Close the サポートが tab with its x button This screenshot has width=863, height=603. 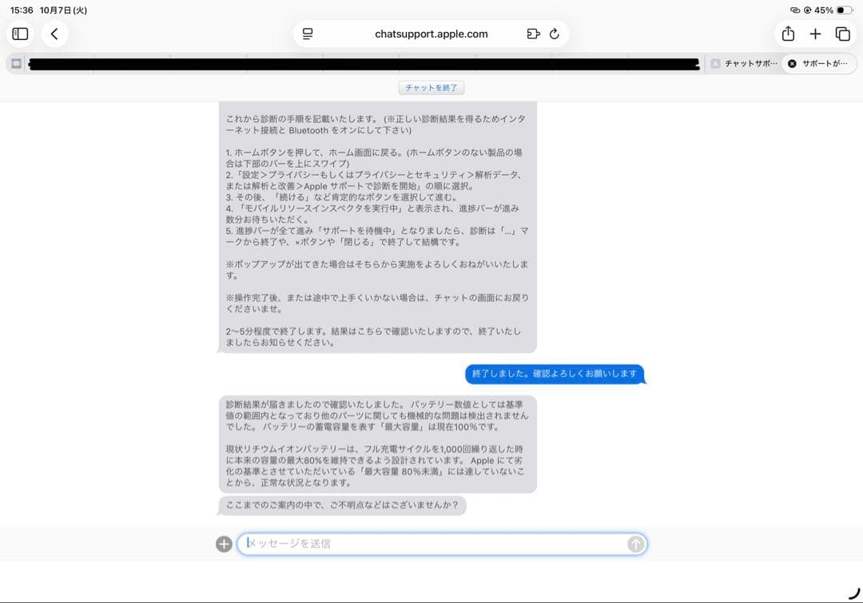coord(790,62)
